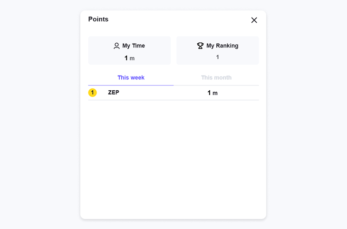Switch to the This month tab
Screen dimensions: 347x229
[216, 77]
